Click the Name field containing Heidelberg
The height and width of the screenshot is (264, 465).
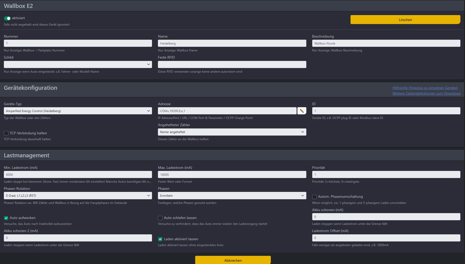232,43
